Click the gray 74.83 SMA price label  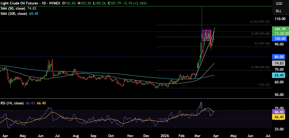point(280,63)
